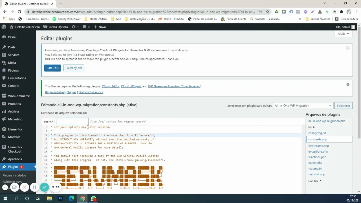Click the Selecionar button

343,105
